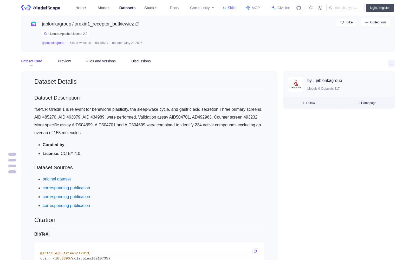Open the Models section

pos(104,8)
